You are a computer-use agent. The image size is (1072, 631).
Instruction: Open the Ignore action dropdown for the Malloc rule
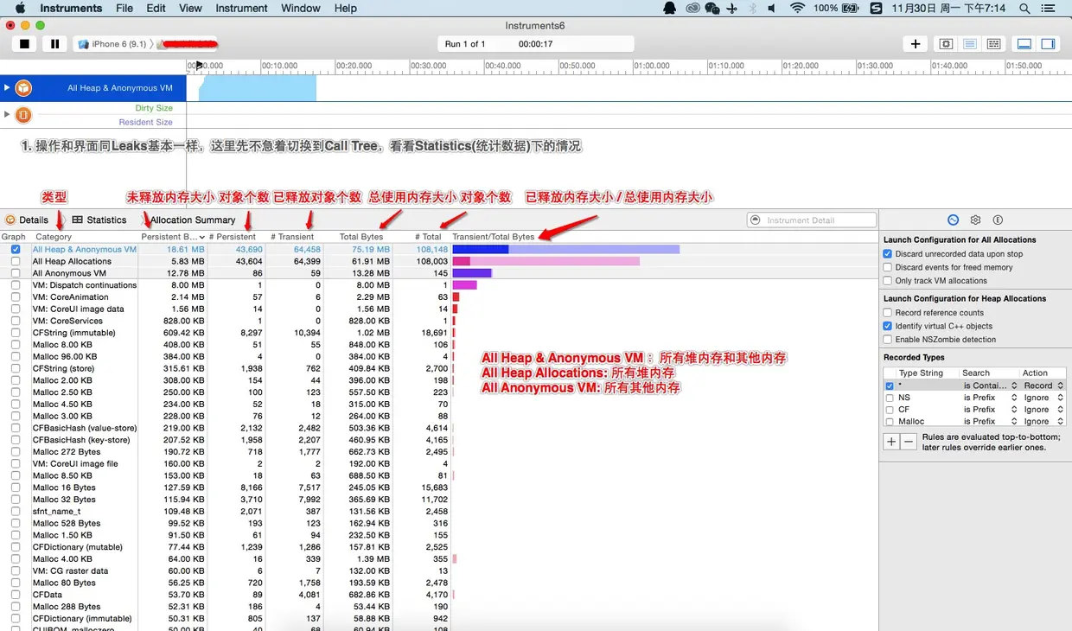point(1043,422)
